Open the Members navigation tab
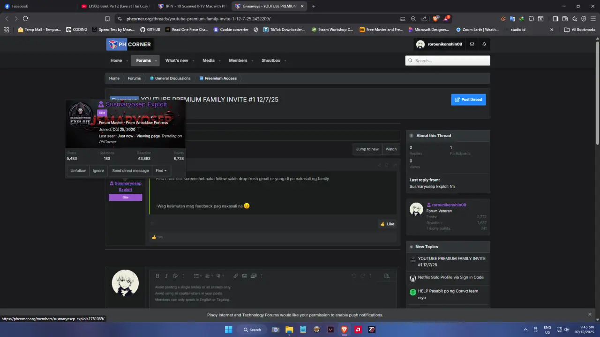600x337 pixels. click(x=238, y=60)
